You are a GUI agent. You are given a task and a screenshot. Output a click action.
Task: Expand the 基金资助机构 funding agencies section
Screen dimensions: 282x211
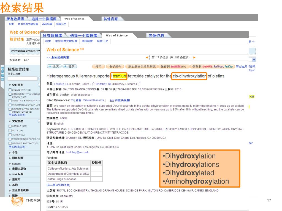click(x=10, y=190)
